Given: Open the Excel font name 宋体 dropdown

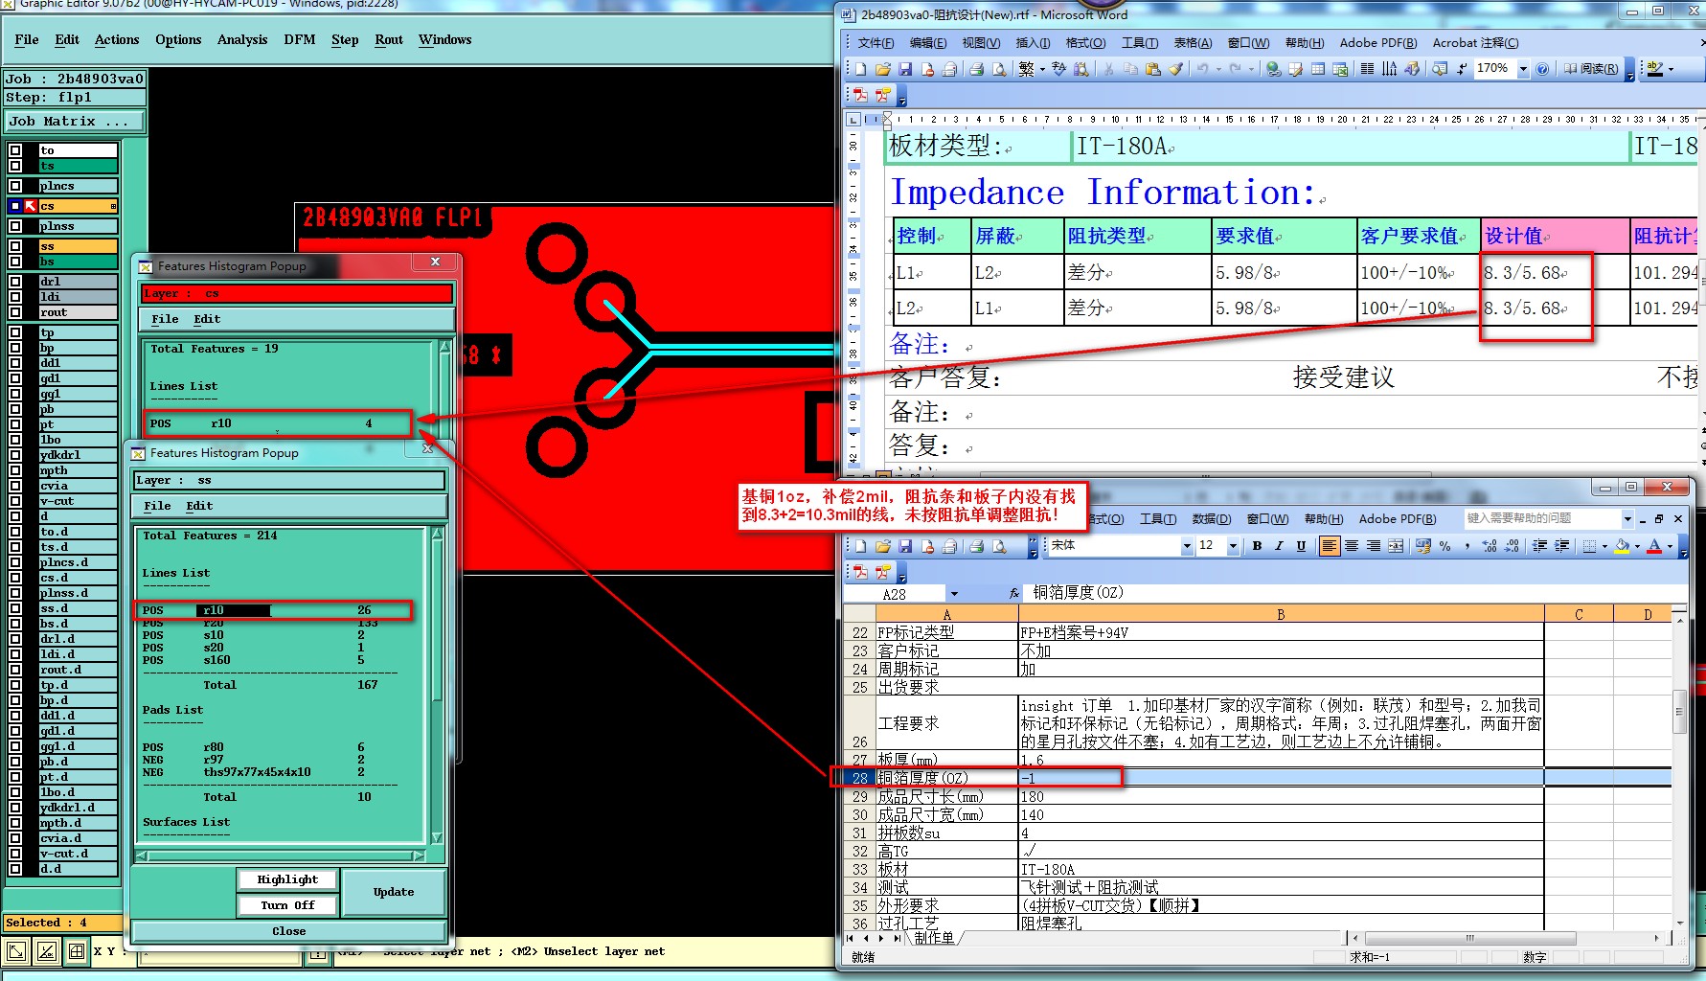Looking at the screenshot, I should coord(1187,546).
